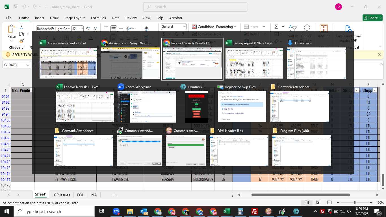Open filter dropdown on E Shipp column
386x217 pixels.
point(375,90)
